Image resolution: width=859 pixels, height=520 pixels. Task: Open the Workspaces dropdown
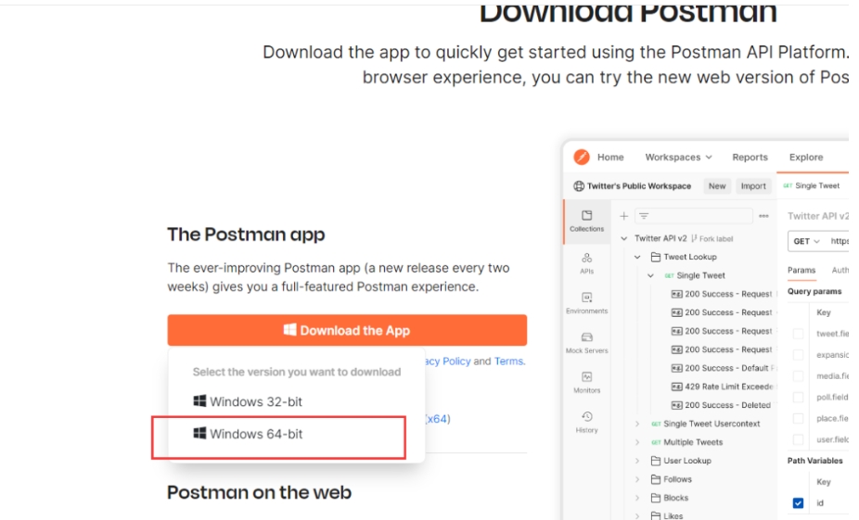678,157
